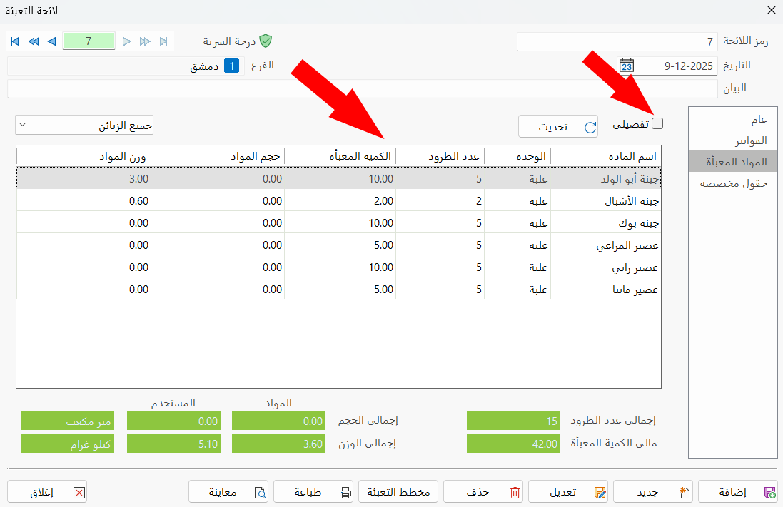Screen dimensions: 783x507
Task: Click the printer icon on the طباعة button
Action: [x=344, y=491]
